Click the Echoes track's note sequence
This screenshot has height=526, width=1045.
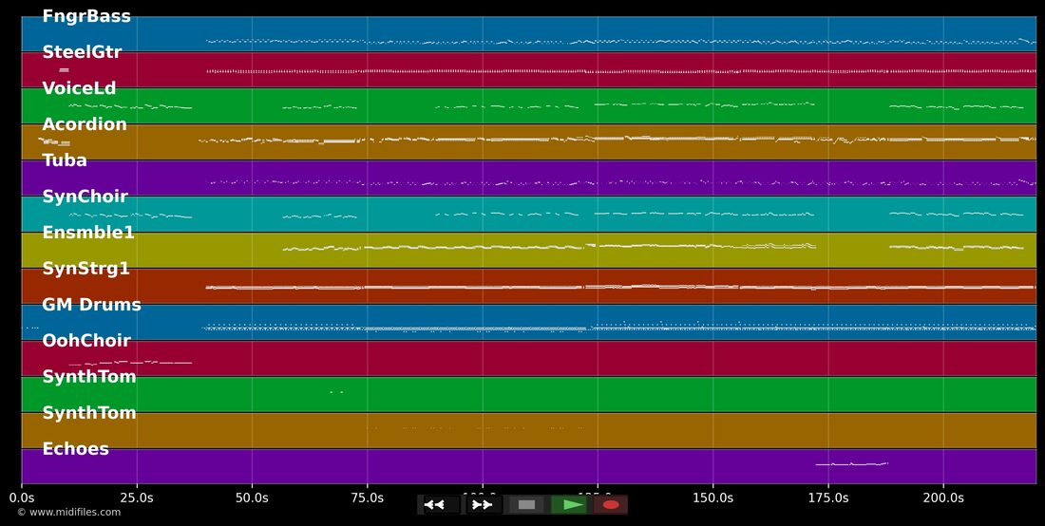[852, 463]
